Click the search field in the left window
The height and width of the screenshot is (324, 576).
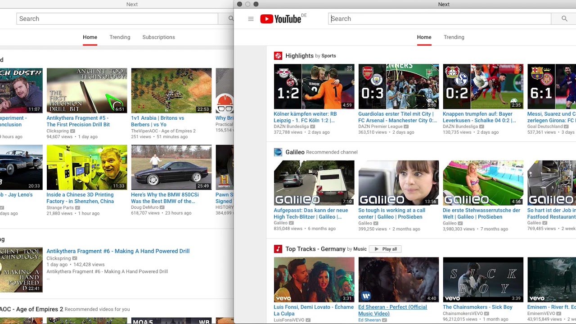117,18
